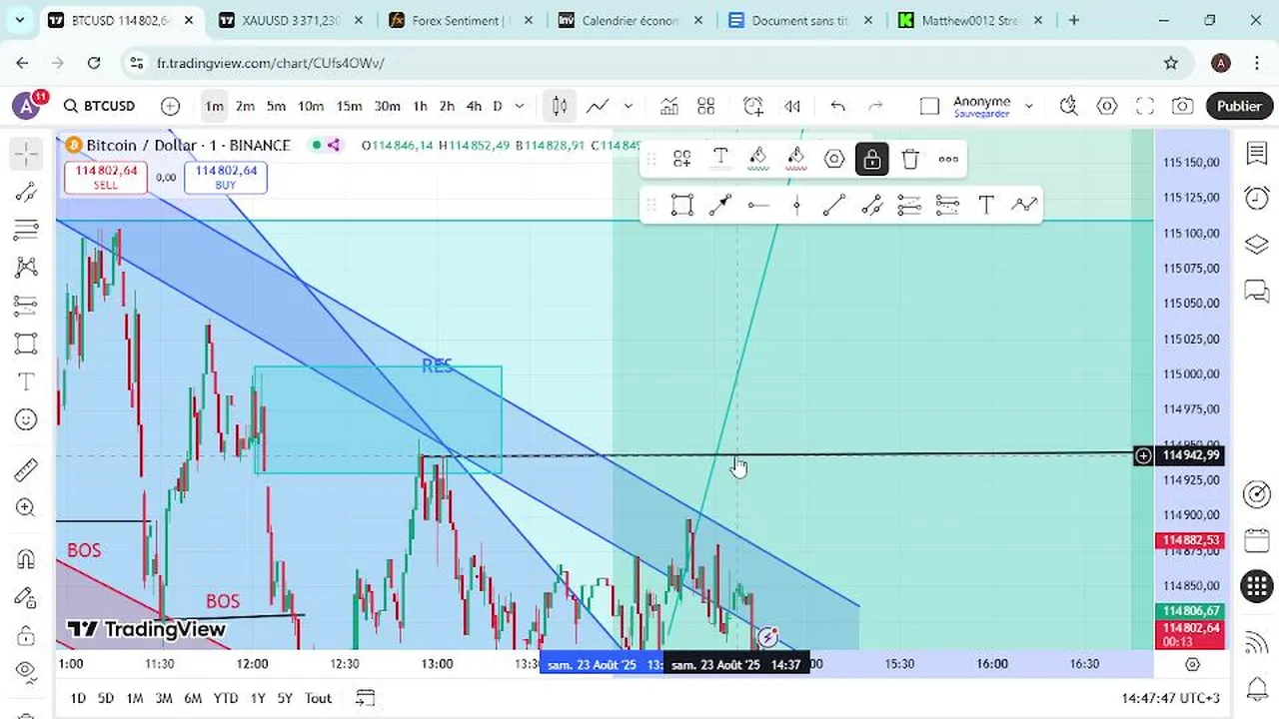The image size is (1279, 719).
Task: Click the Publier button
Action: point(1239,106)
